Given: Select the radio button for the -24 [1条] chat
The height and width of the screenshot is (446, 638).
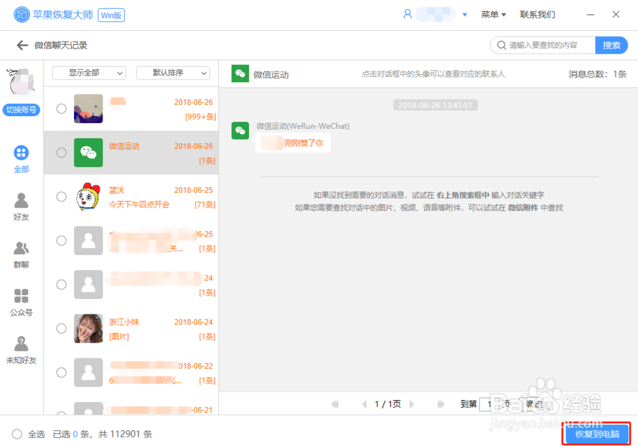Looking at the screenshot, I should [61, 284].
